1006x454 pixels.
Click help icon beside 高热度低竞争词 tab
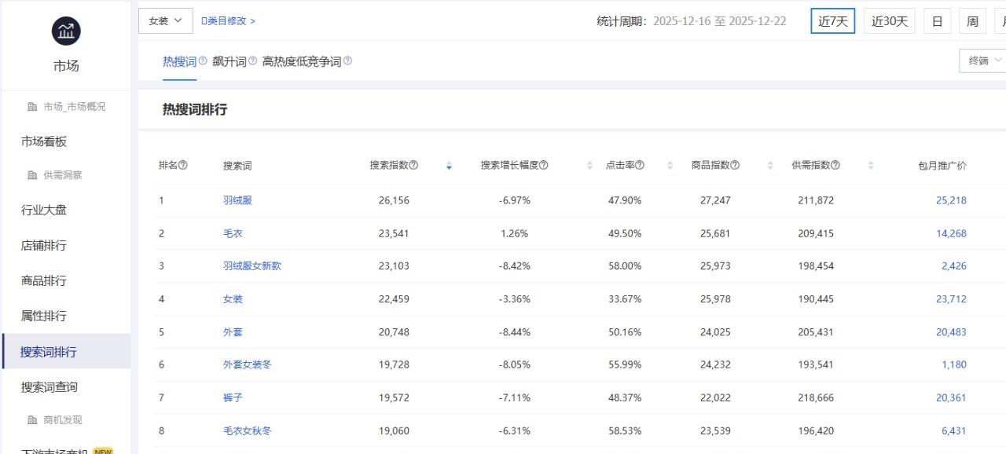(x=347, y=60)
